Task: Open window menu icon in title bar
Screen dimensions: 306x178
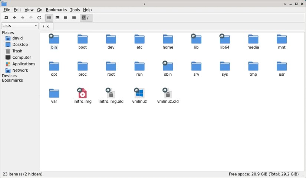Action: (4, 4)
